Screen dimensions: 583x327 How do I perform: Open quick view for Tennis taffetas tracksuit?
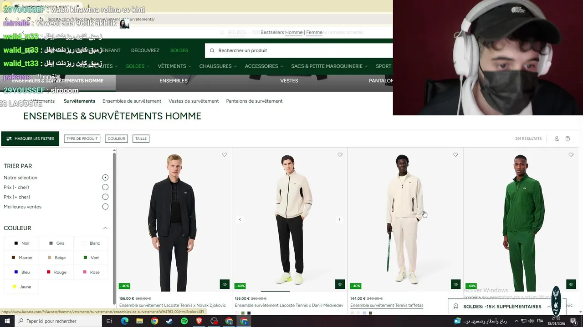point(455,284)
